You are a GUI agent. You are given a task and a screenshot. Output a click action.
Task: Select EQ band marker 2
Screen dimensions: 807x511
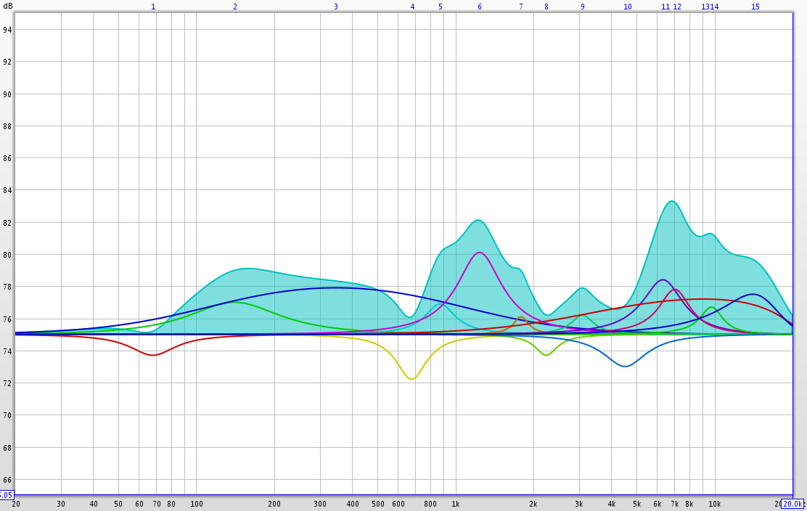point(234,7)
